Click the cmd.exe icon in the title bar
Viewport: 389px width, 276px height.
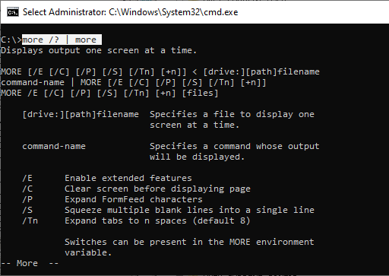(13, 12)
